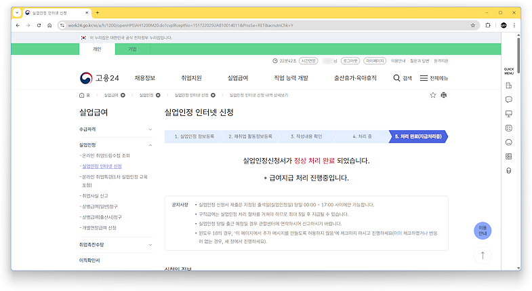The height and width of the screenshot is (291, 532).
Task: Click the 로그아웃 button
Action: [x=350, y=61]
